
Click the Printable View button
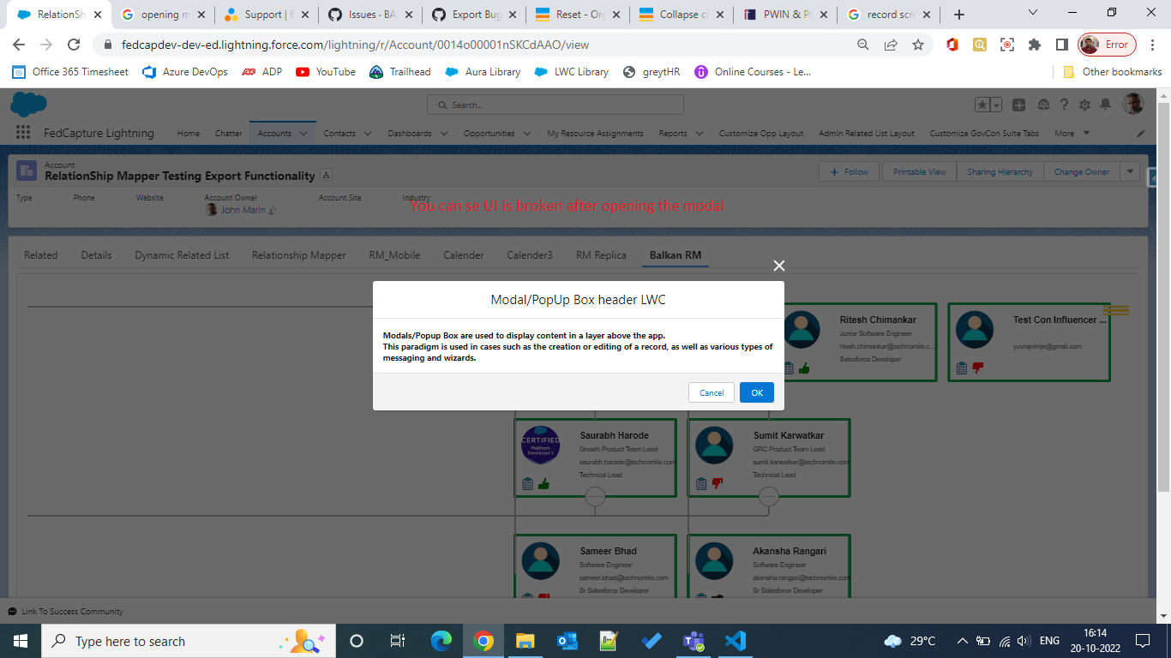[918, 171]
